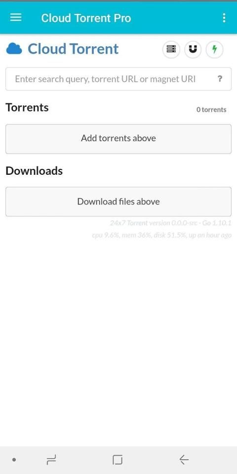The height and width of the screenshot is (474, 237).
Task: Toggle the green lightning bolt button
Action: [x=215, y=49]
